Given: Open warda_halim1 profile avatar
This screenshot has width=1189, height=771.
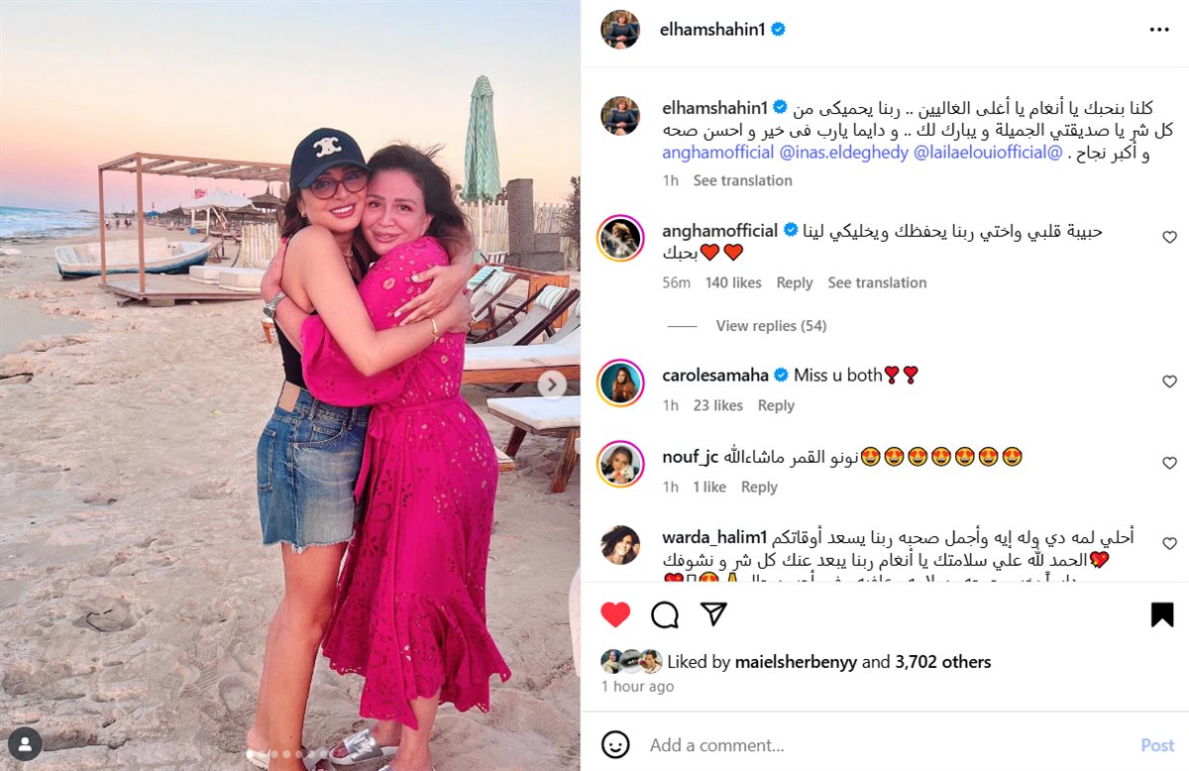Looking at the screenshot, I should pyautogui.click(x=620, y=545).
